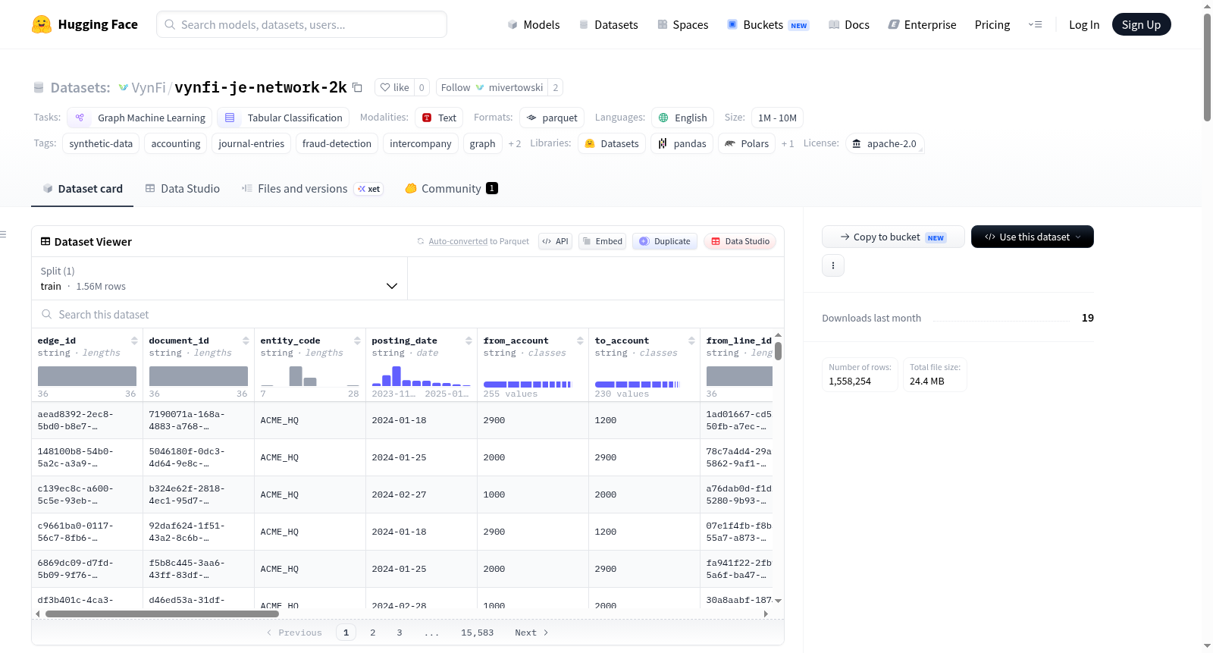Open the three-dot more options button
Screen dimensions: 1213x653
click(x=833, y=265)
